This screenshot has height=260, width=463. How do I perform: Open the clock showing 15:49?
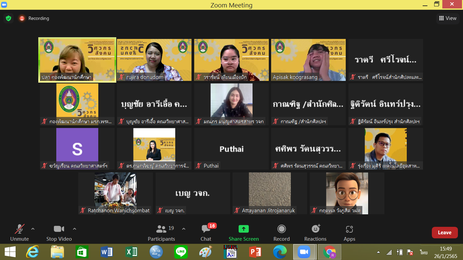click(x=445, y=252)
